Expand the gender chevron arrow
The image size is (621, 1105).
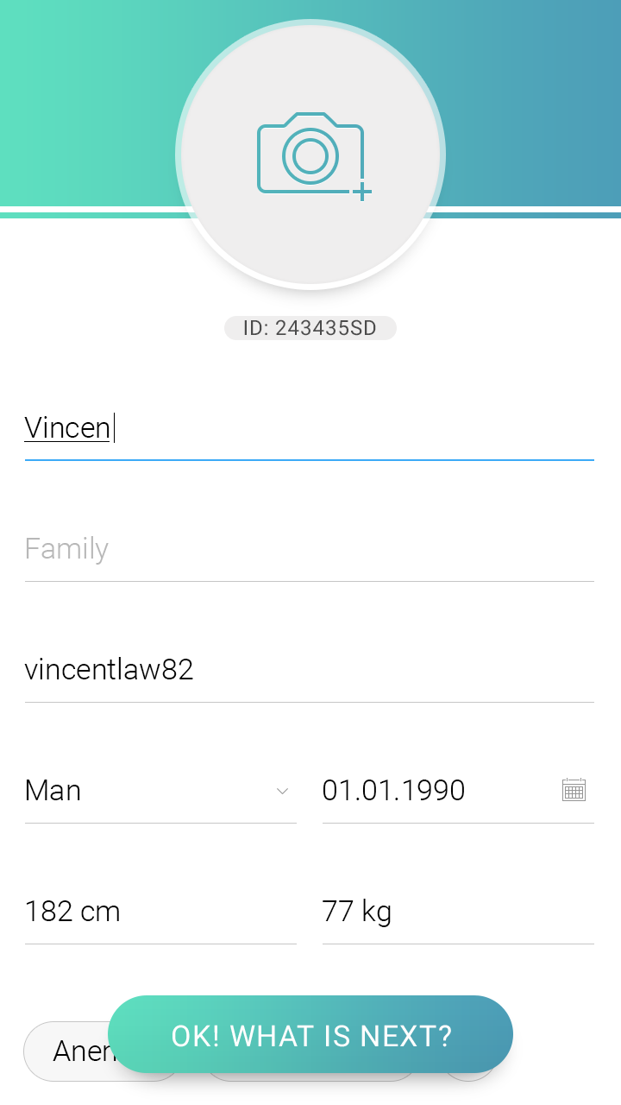click(282, 791)
